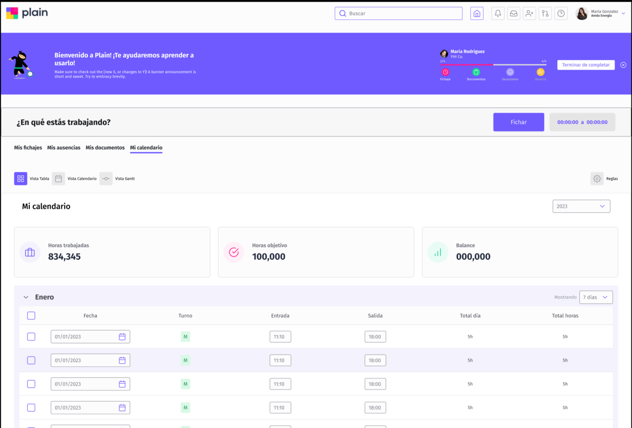Close the welcome banner
The image size is (632, 428).
(623, 65)
